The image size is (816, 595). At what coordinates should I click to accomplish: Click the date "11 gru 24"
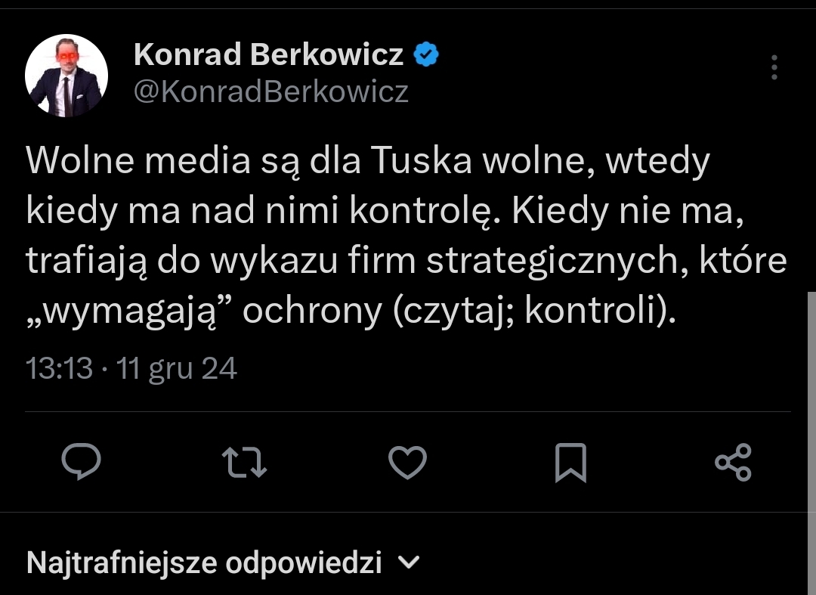pos(177,368)
